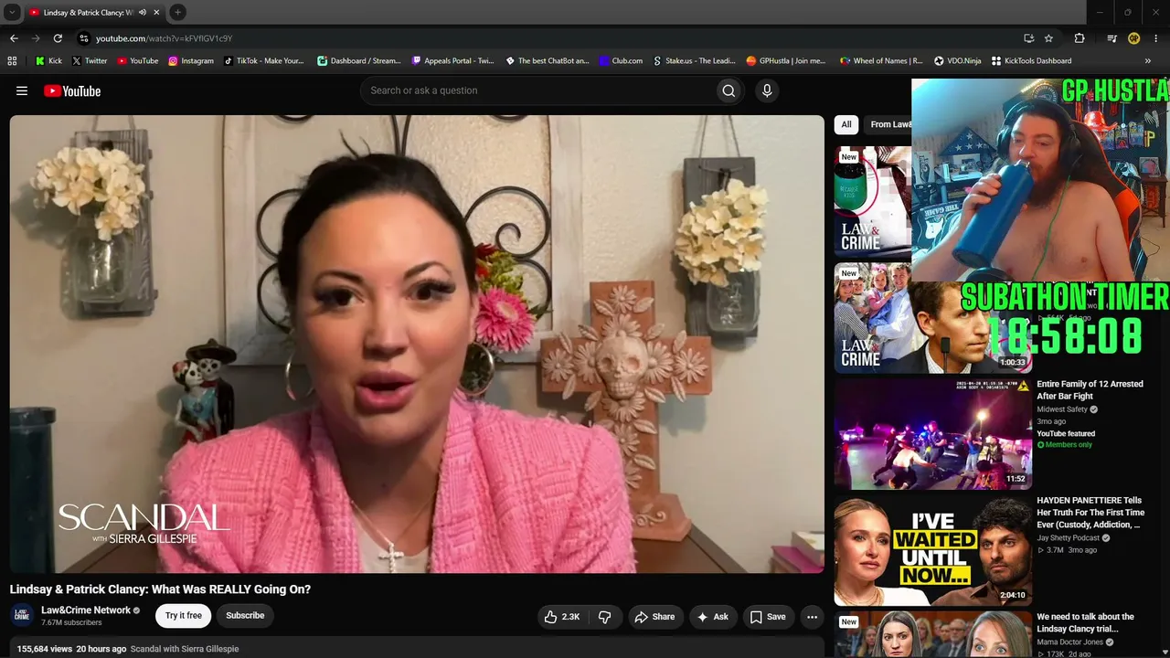Open the Entire Family of 12 Arrested thumbnail
Screen dimensions: 1170x658
[932, 434]
